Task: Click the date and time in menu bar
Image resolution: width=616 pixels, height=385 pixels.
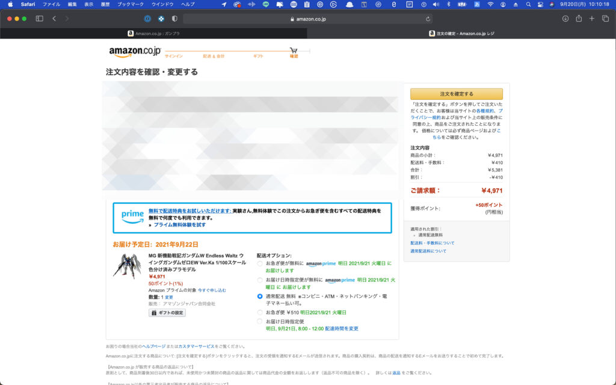Action: 584,4
